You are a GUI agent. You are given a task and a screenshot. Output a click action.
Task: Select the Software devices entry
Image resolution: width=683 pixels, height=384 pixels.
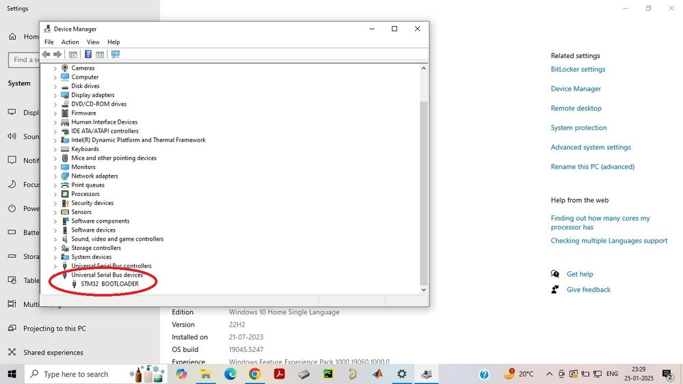point(93,230)
